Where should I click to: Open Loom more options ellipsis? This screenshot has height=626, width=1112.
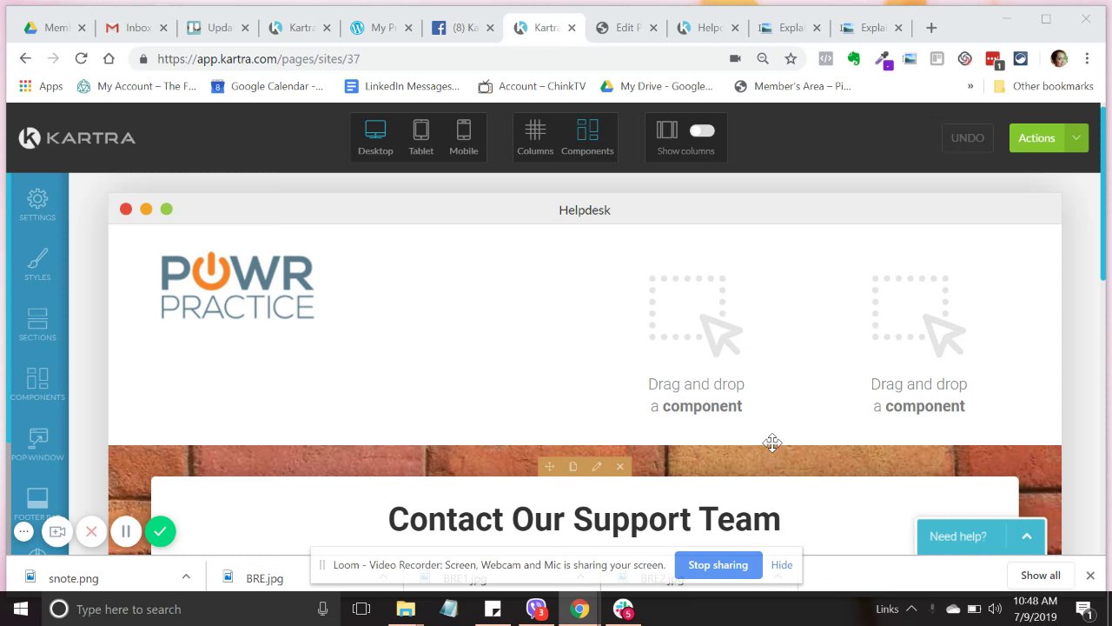coord(24,531)
